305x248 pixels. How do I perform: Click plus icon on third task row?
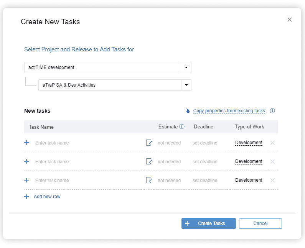[x=26, y=181]
